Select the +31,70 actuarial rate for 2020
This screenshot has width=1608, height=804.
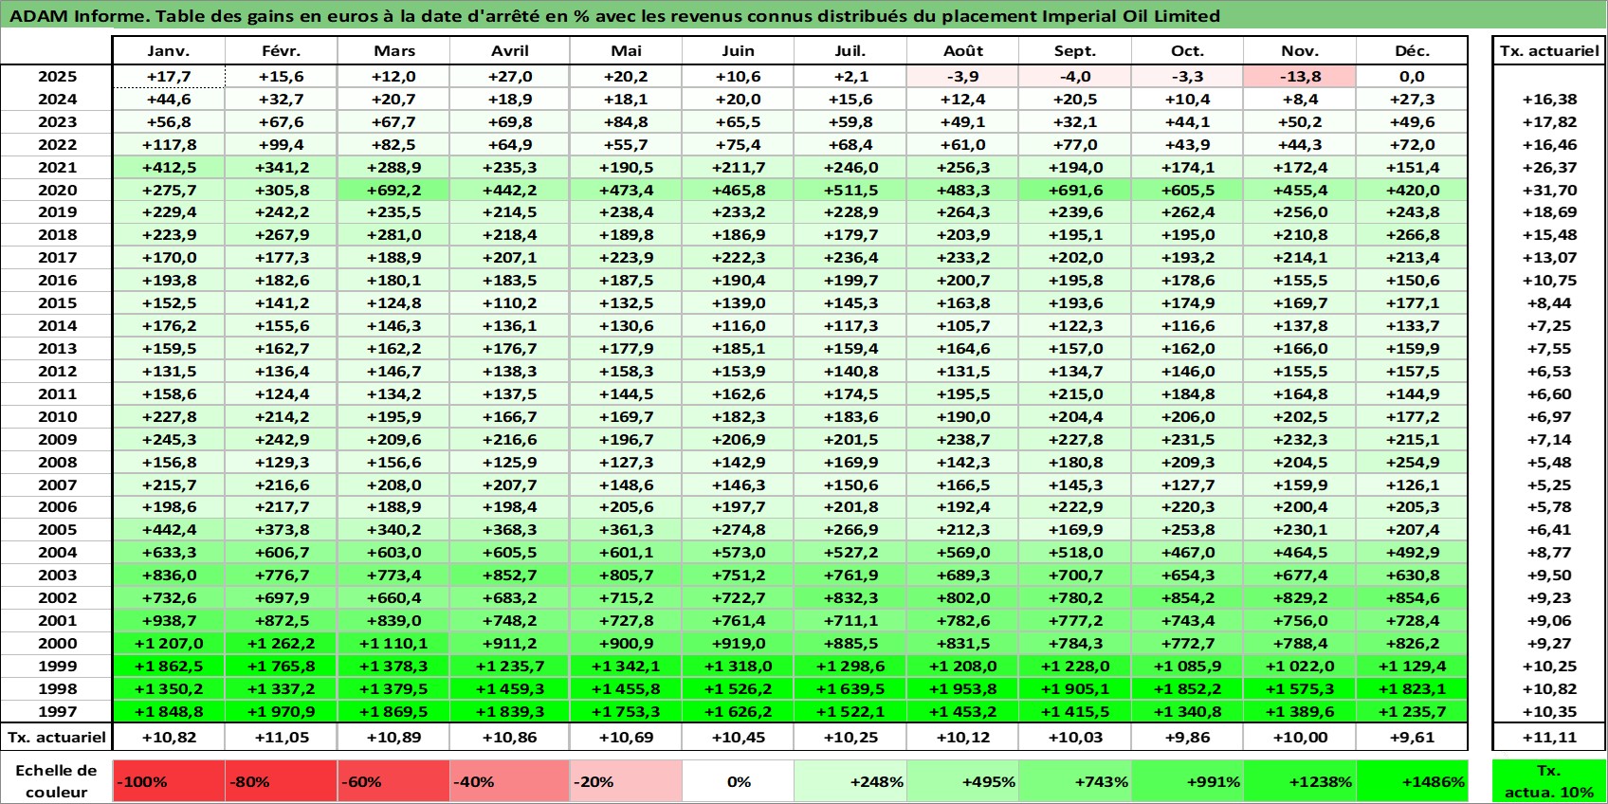[x=1549, y=190]
